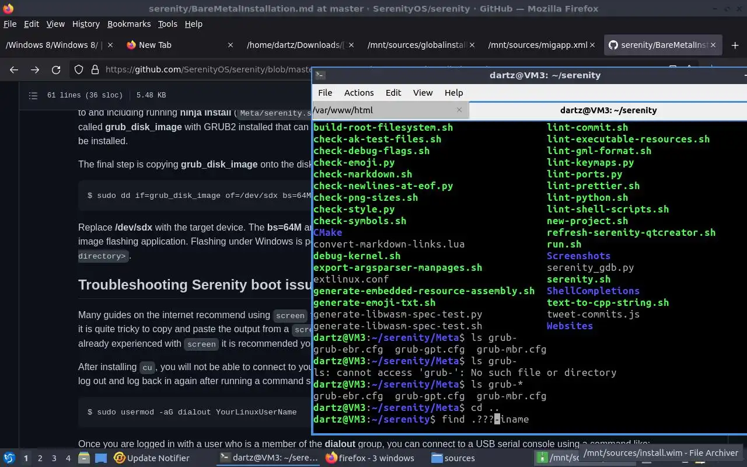This screenshot has height=467, width=747.
Task: Click the terminal command prompt line
Action: point(421,419)
